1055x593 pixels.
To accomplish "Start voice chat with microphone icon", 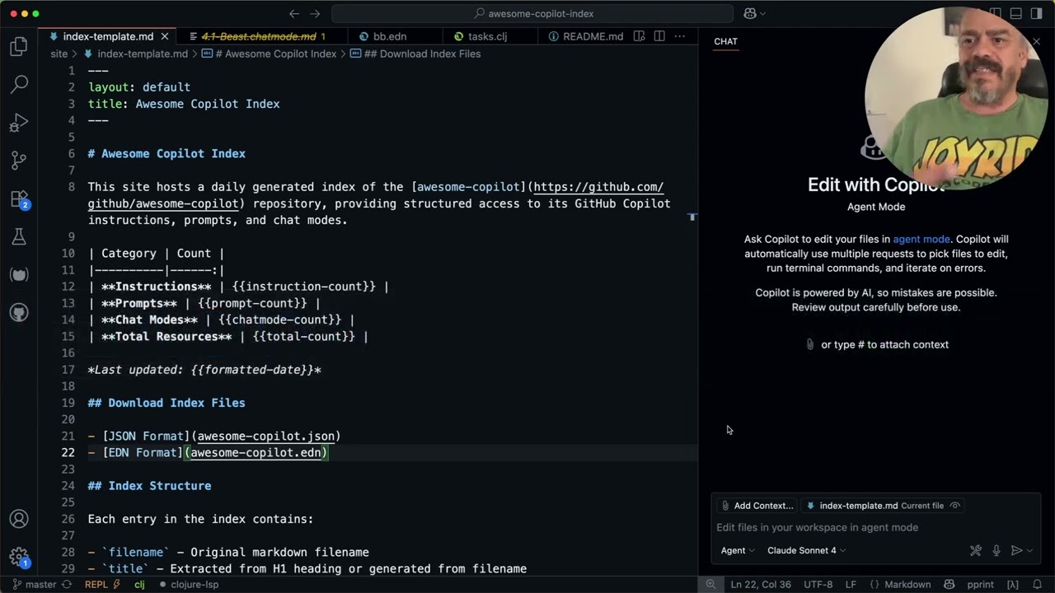I will pos(996,551).
